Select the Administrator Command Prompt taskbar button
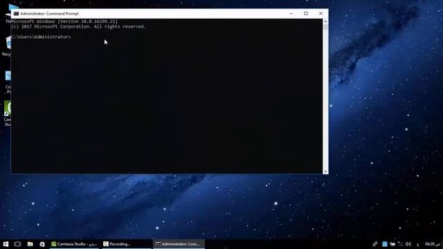 pos(179,244)
